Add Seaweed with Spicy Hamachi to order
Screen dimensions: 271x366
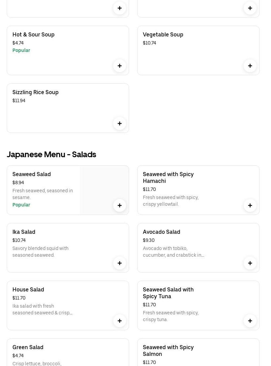pyautogui.click(x=250, y=205)
